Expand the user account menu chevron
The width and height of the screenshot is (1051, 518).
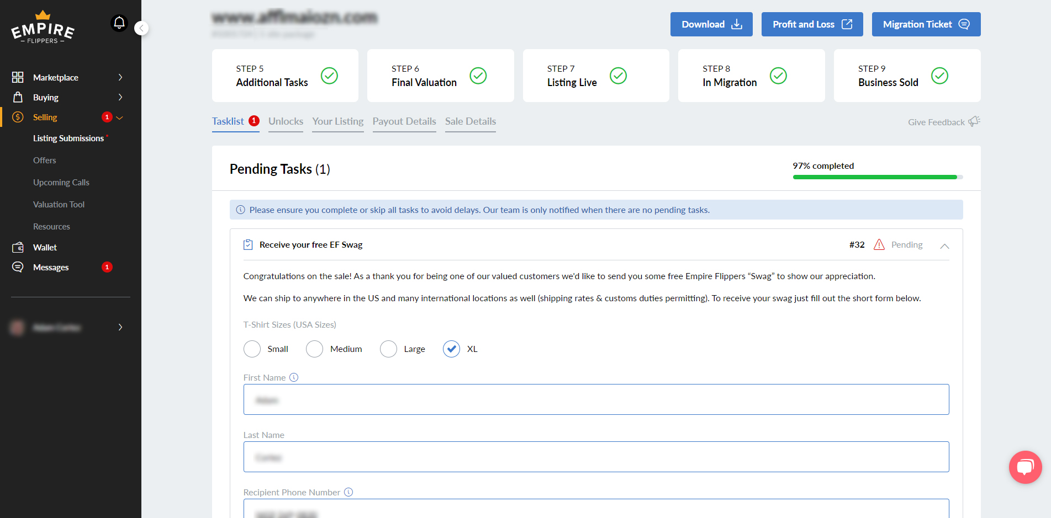pos(120,327)
